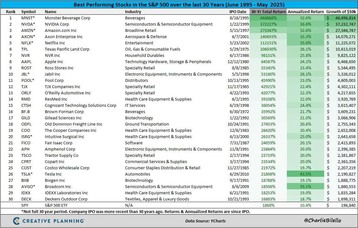Click the Apple Inc name cell
The image size is (358, 228).
[x=54, y=62]
